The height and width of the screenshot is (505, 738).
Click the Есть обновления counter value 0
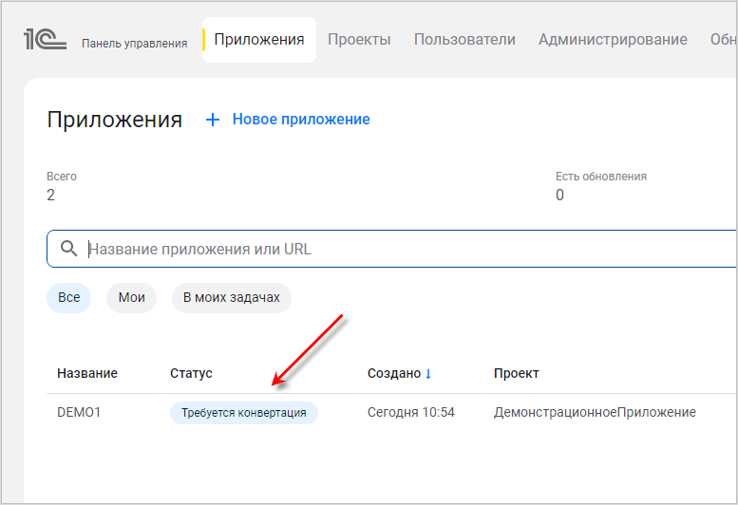tap(559, 195)
